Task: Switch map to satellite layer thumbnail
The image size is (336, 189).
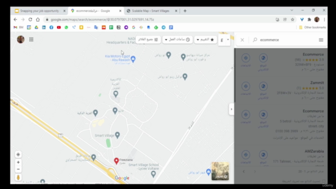Action: click(x=220, y=171)
